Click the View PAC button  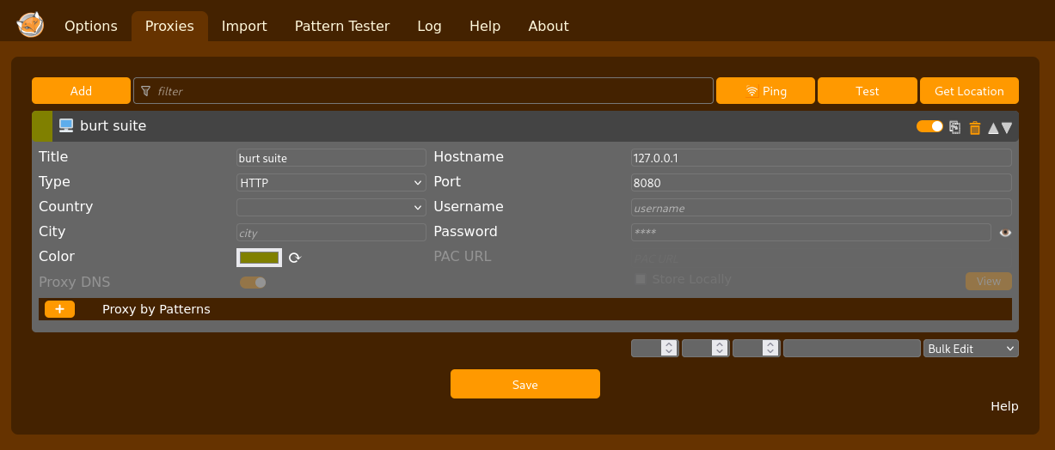989,282
